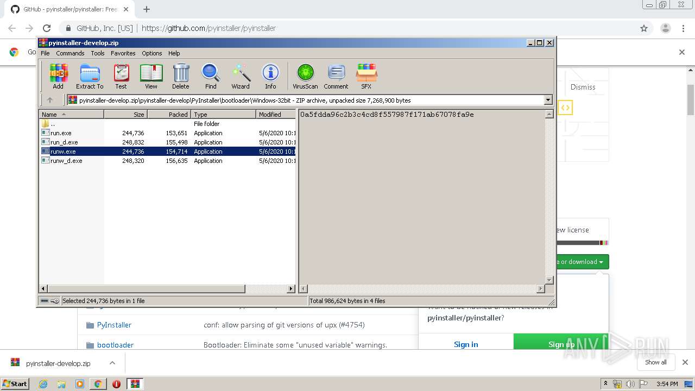Image resolution: width=695 pixels, height=391 pixels.
Task: Go up one folder arrow icon
Action: (x=50, y=100)
